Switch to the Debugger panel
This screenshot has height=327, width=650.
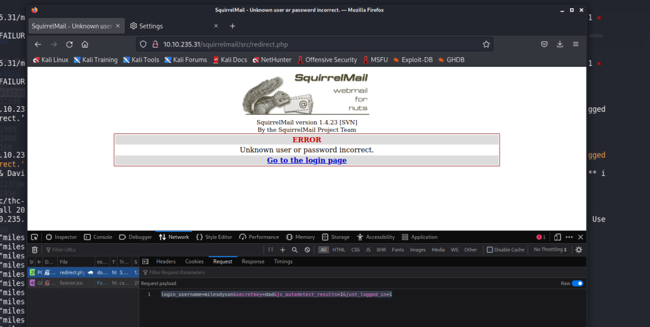pyautogui.click(x=136, y=237)
